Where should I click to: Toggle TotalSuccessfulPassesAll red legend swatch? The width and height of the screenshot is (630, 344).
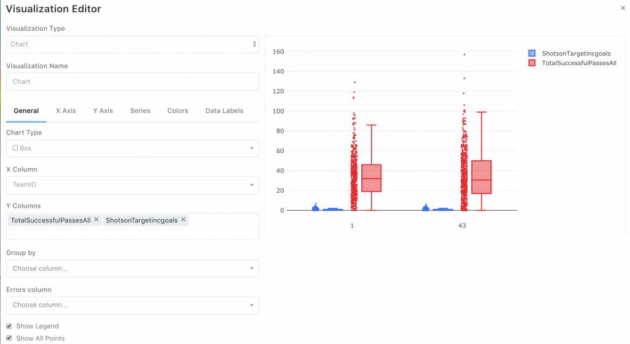[x=532, y=63]
